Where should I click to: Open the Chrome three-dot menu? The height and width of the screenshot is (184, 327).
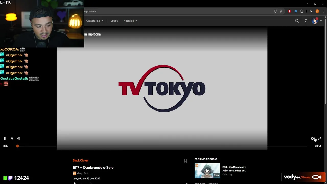pyautogui.click(x=323, y=11)
